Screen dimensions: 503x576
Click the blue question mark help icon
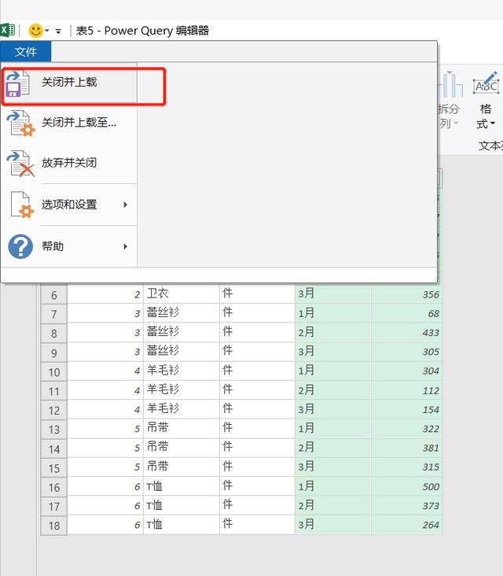click(x=20, y=246)
